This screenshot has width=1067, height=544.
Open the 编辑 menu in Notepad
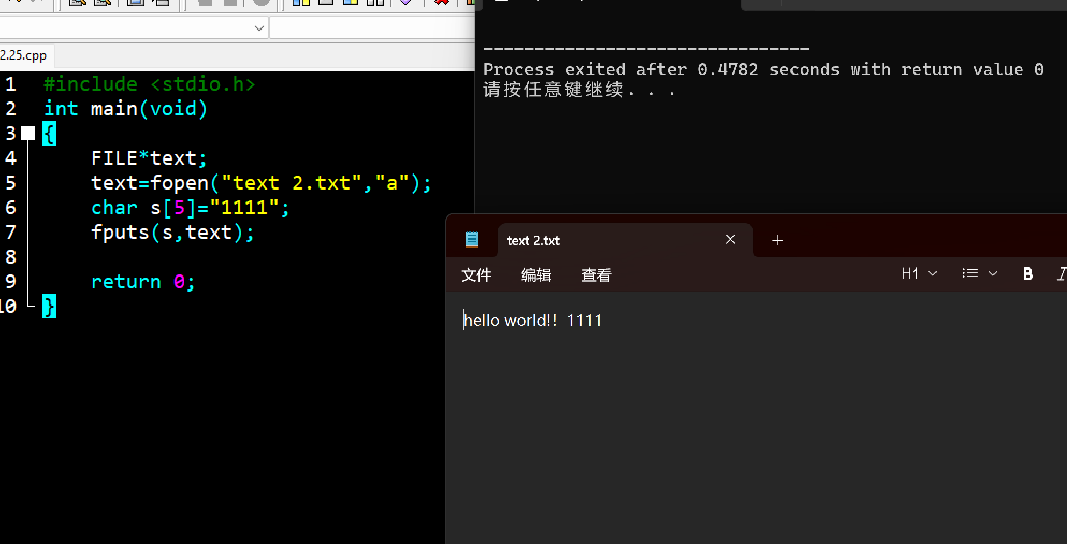point(536,275)
